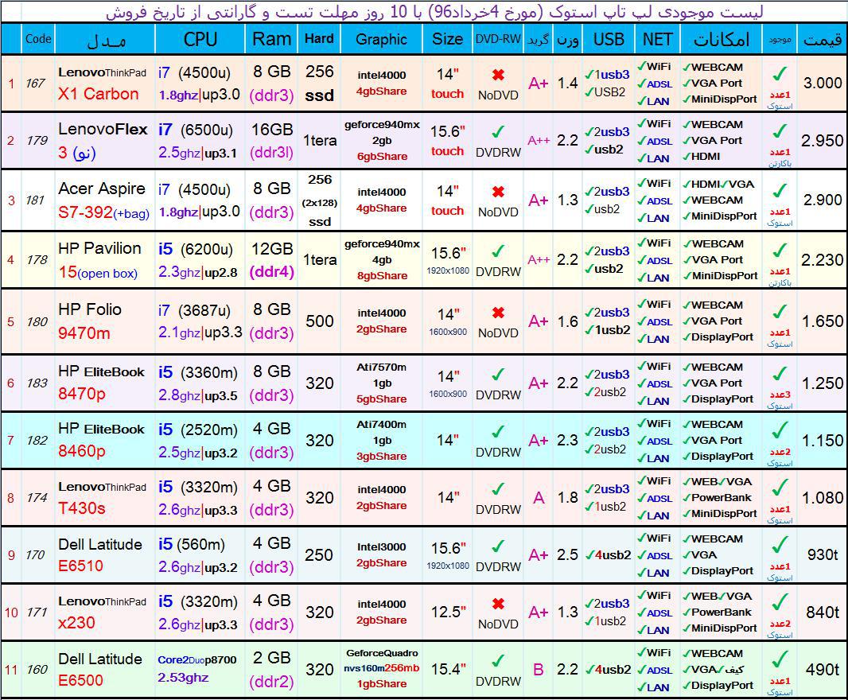848x700 pixels.
Task: Click the USB column header
Action: pyautogui.click(x=609, y=39)
